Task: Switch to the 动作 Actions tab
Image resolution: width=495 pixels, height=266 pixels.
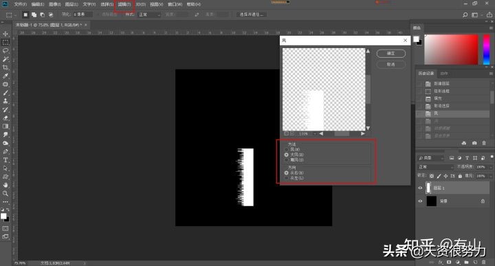Action: [x=444, y=74]
